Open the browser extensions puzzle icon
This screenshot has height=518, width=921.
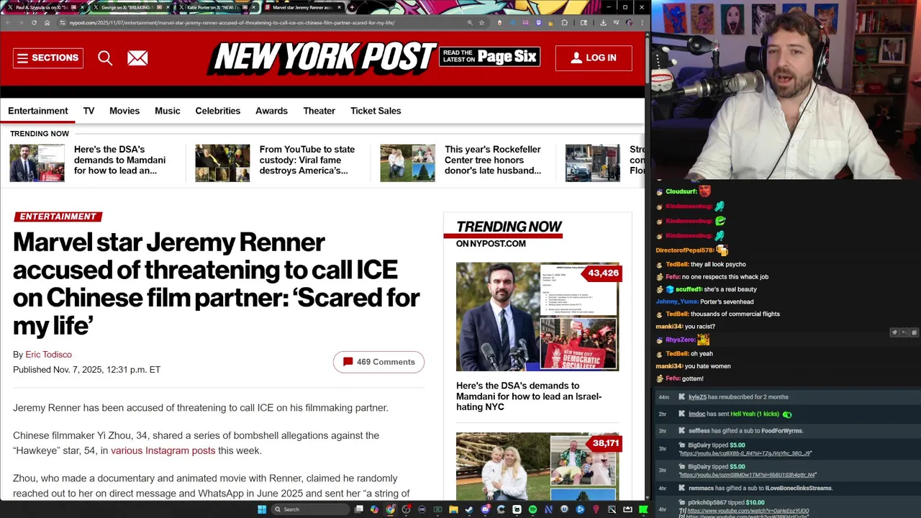(565, 22)
